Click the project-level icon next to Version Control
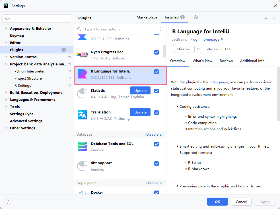The image size is (280, 209). (69, 57)
